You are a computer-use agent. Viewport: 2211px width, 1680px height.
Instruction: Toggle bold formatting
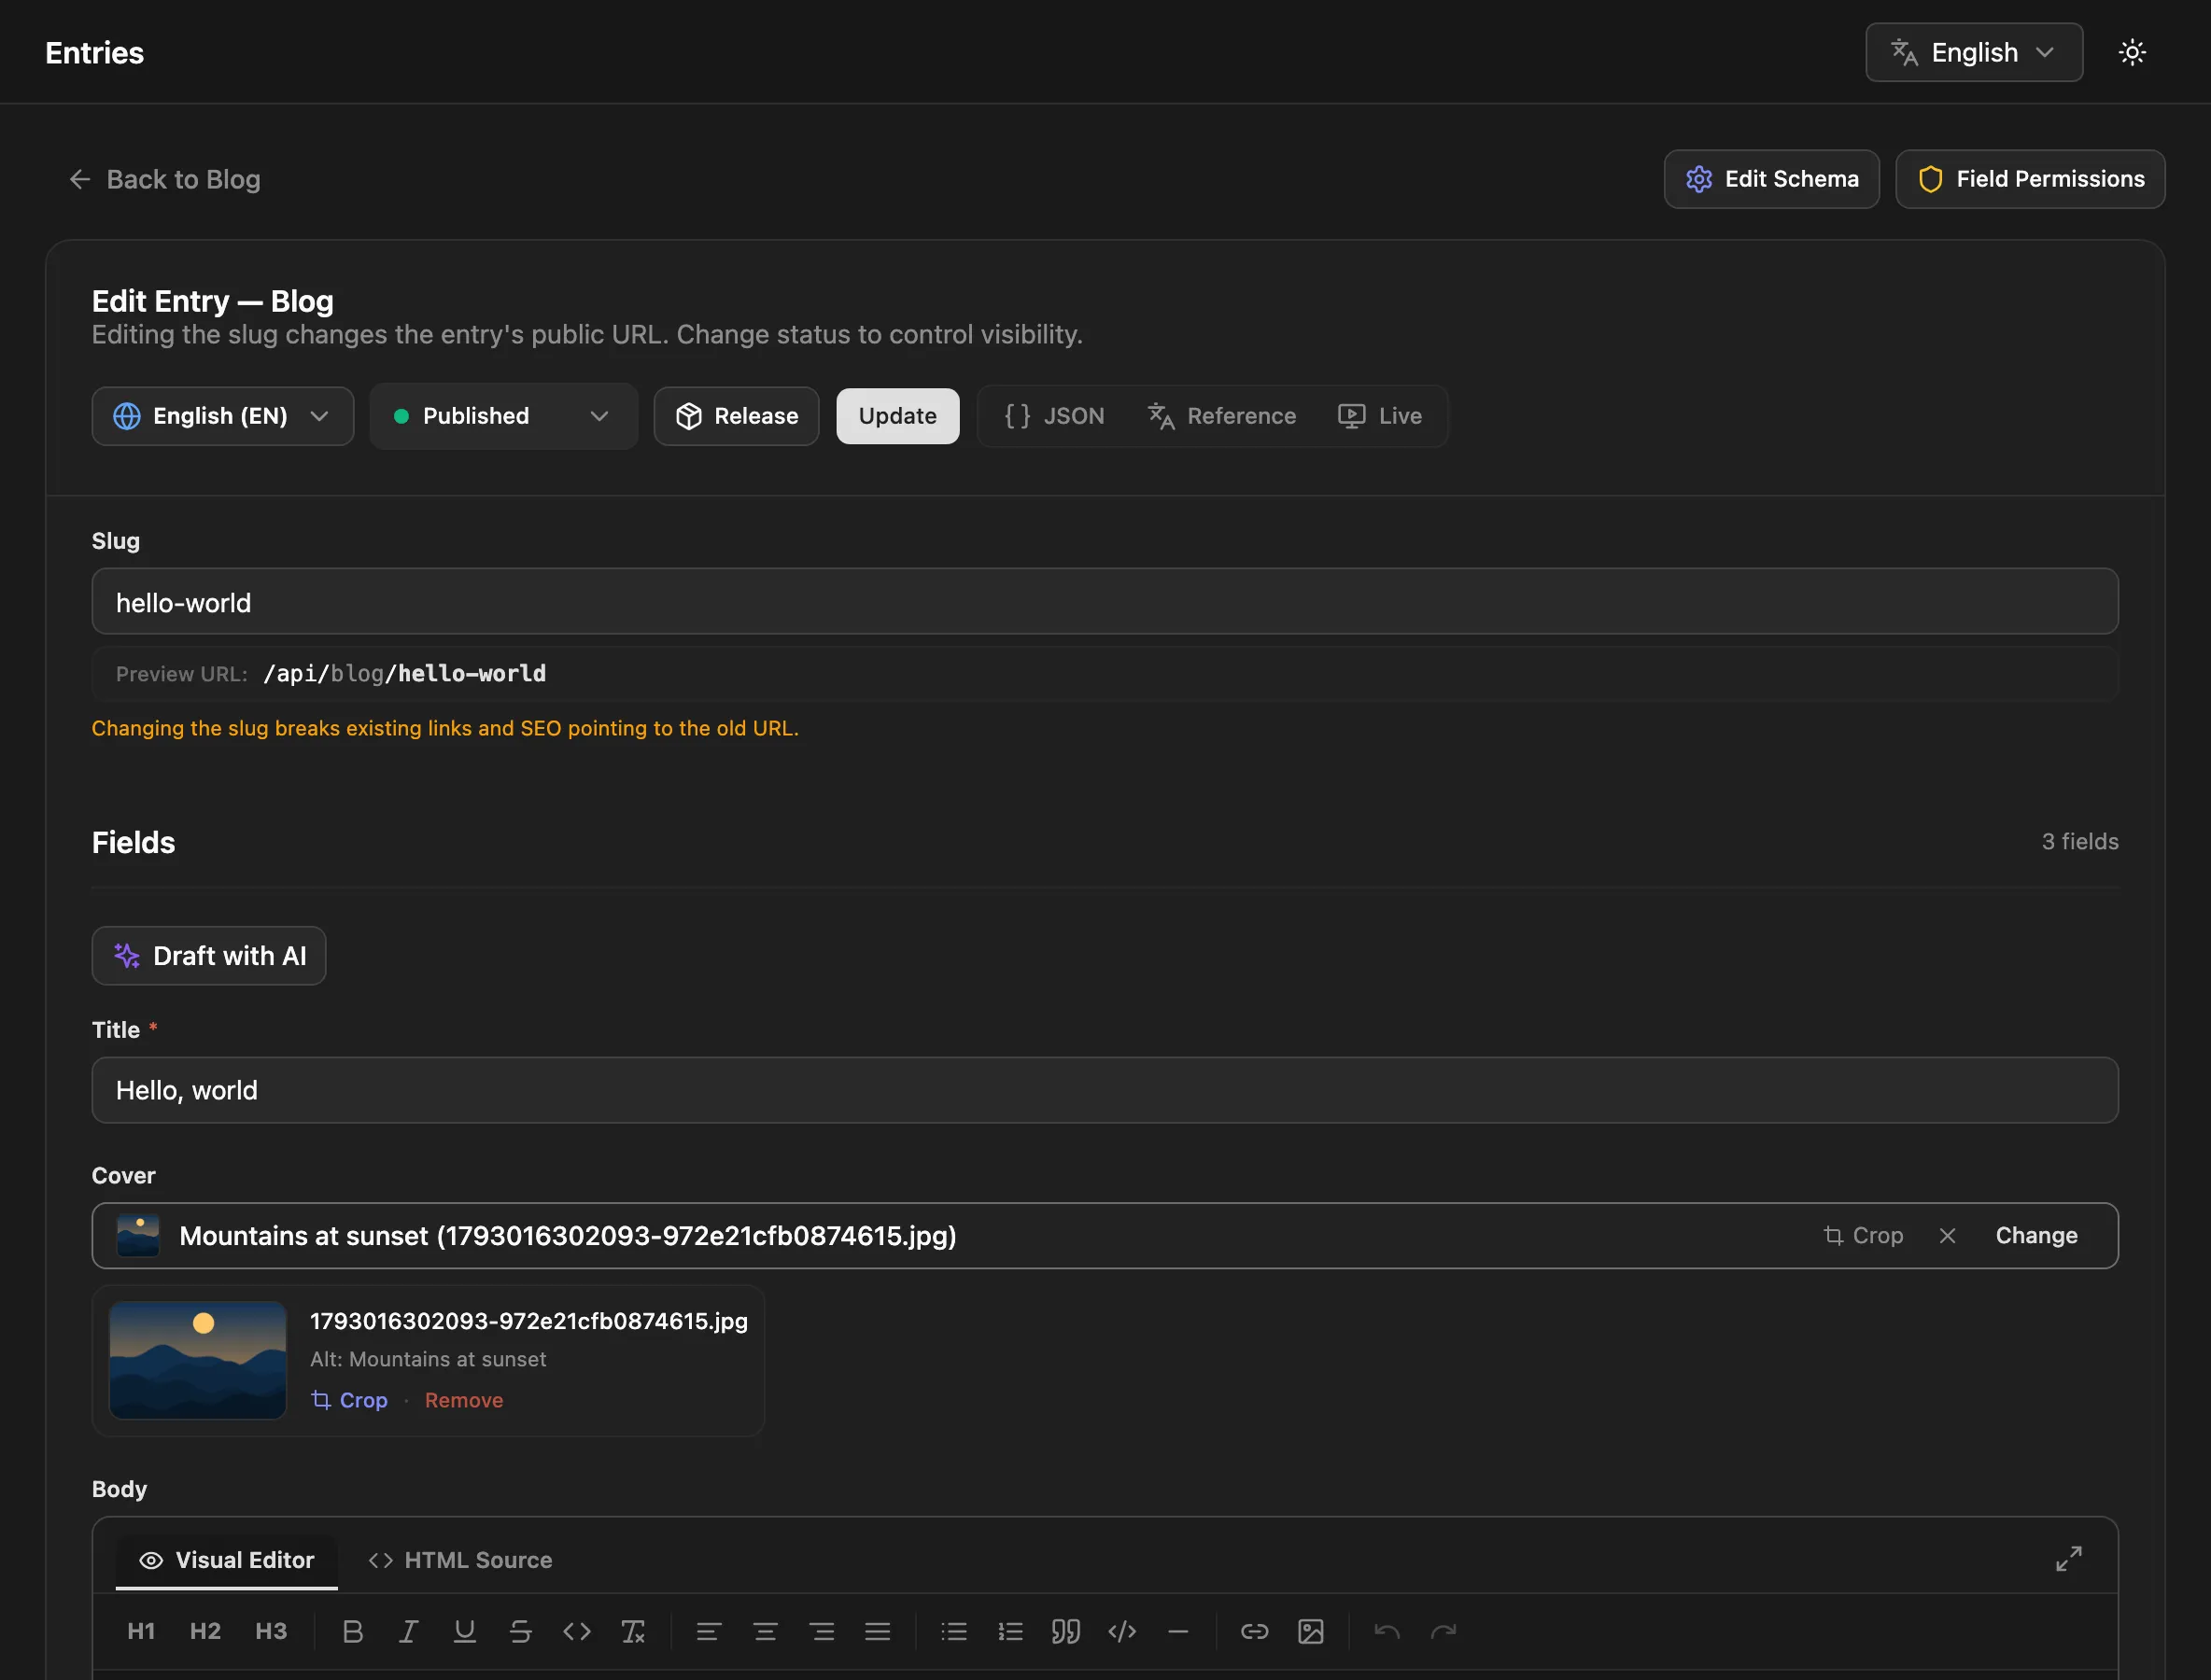(x=352, y=1631)
